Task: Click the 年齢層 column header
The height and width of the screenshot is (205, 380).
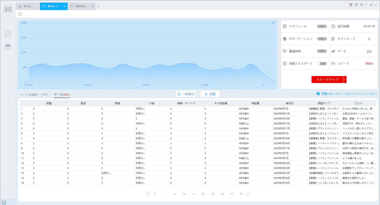Action: point(255,103)
